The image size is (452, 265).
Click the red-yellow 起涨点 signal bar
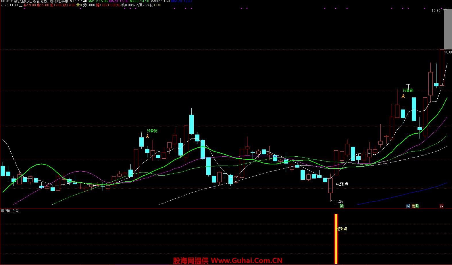[x=336, y=239]
